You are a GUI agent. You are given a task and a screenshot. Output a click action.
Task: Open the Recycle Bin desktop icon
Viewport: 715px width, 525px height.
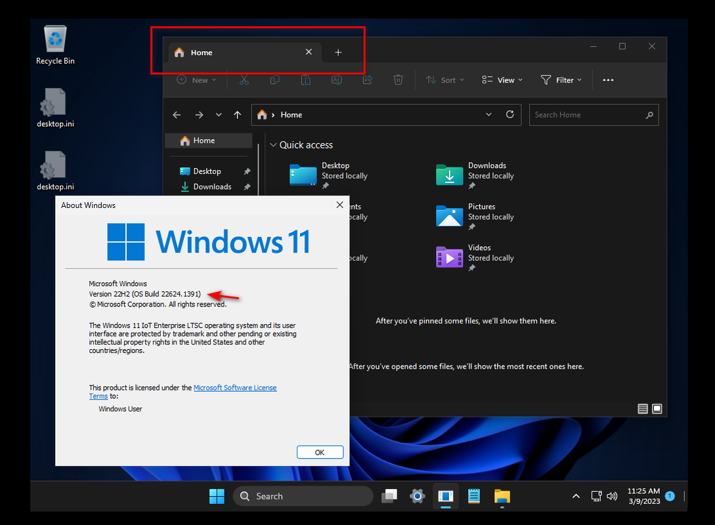coord(55,45)
